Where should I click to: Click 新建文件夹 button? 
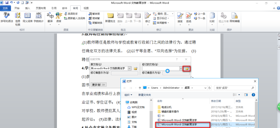point(145,95)
